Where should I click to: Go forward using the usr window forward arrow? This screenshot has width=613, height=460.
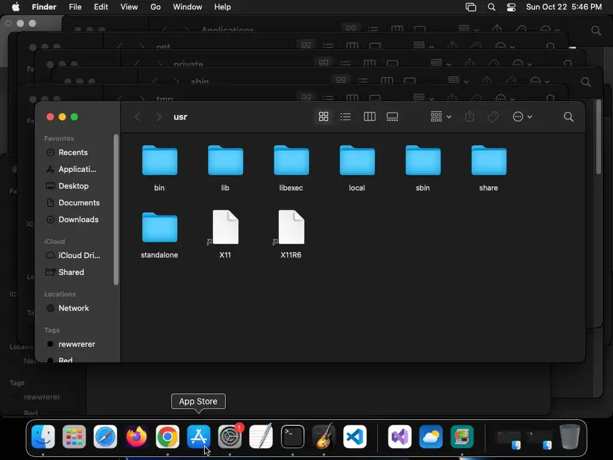pos(158,117)
